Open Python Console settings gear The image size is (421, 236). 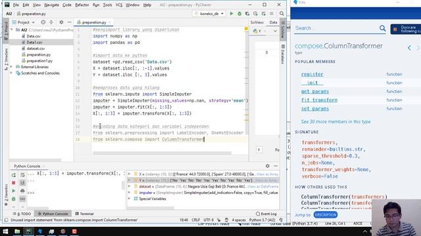[268, 166]
